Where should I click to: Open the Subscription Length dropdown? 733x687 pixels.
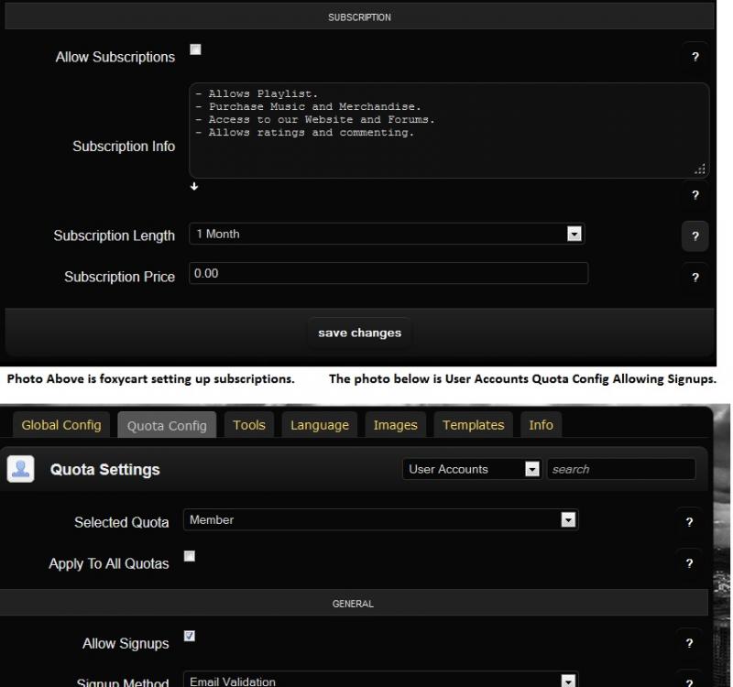point(386,234)
